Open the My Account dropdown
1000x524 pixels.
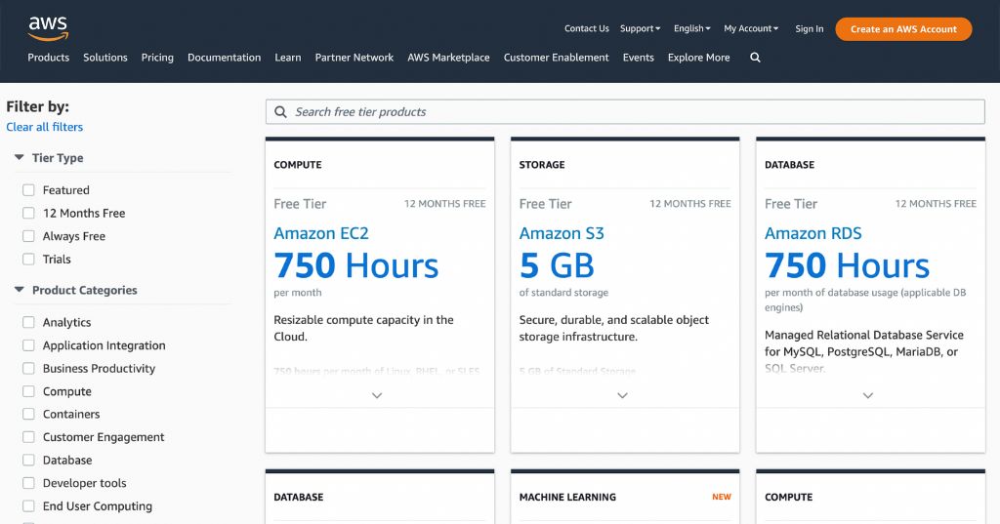click(750, 28)
